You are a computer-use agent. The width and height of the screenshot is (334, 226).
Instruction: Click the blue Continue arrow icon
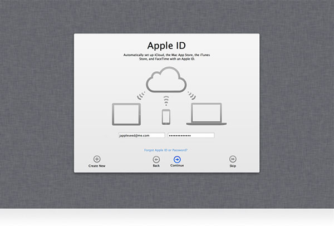pyautogui.click(x=177, y=159)
